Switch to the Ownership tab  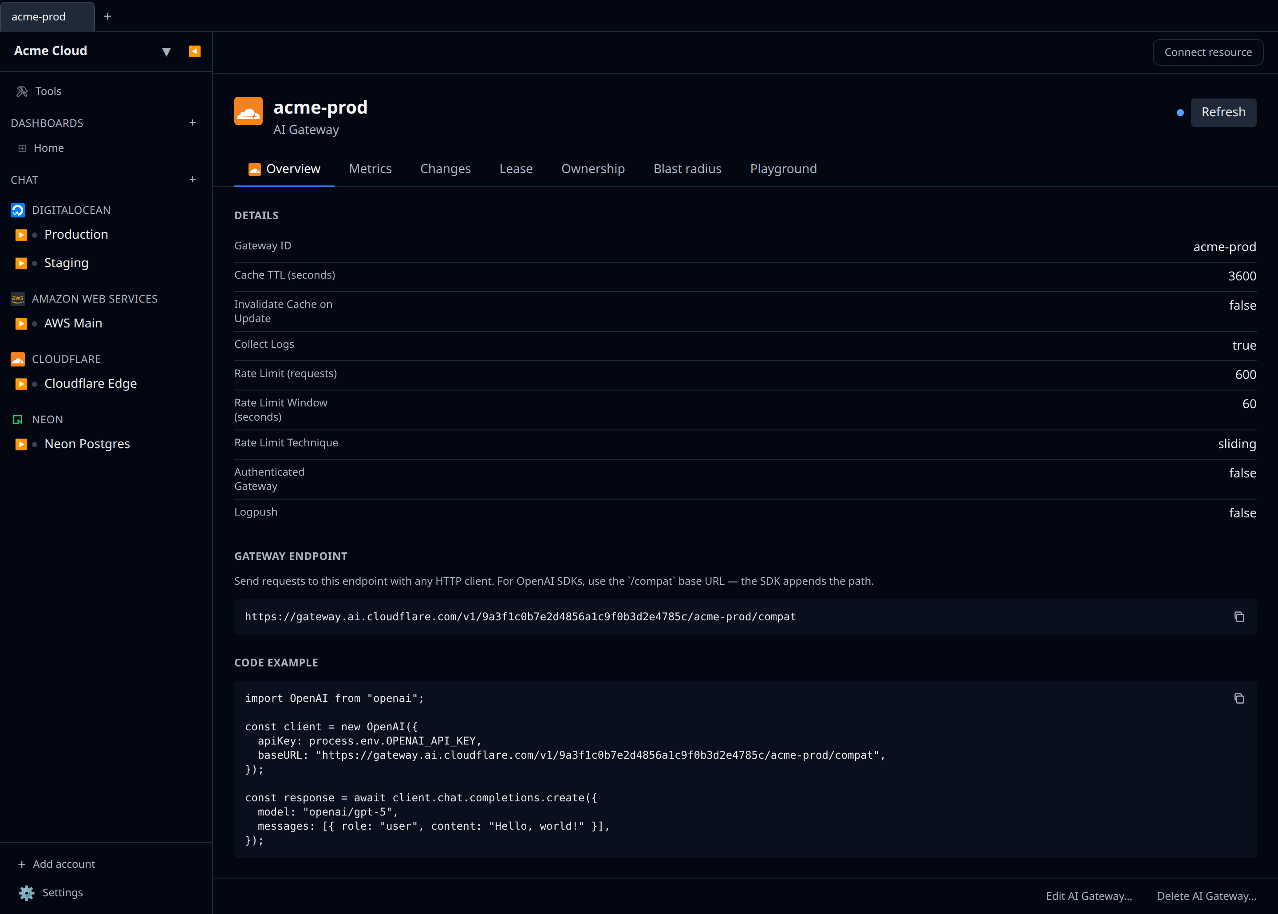pos(592,169)
